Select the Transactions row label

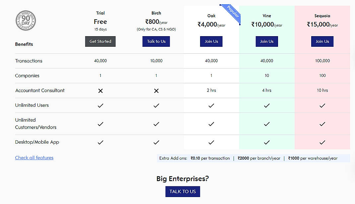(x=29, y=61)
